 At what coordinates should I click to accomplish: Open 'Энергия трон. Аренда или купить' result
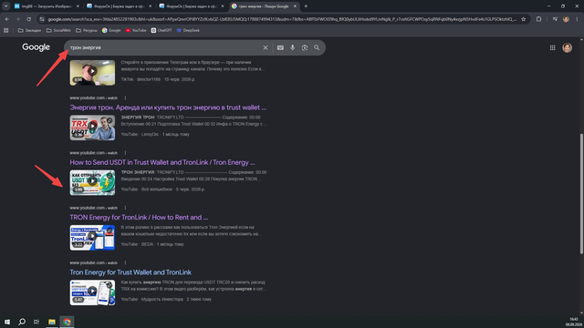[x=168, y=108]
